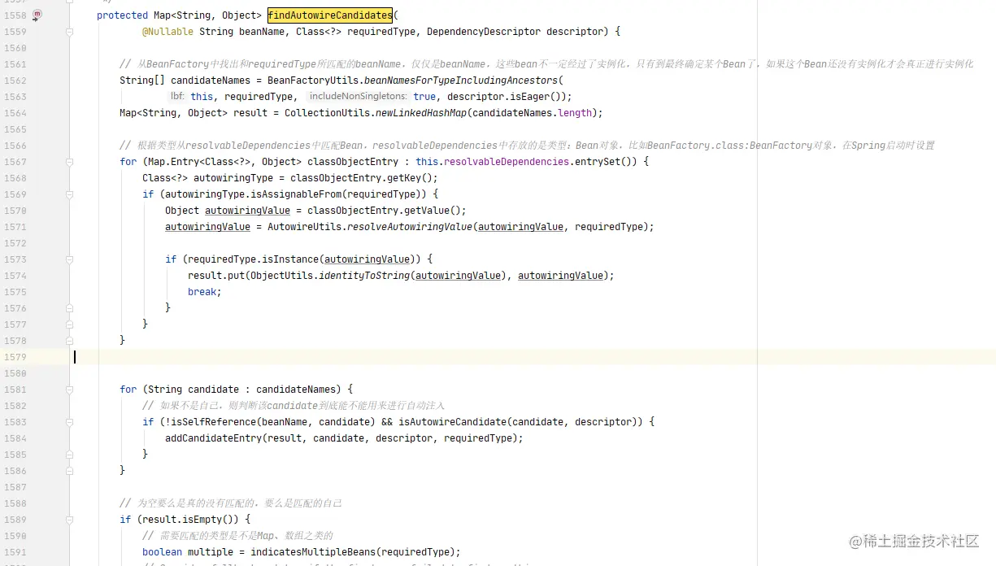Click candidateNames.length expression
Image resolution: width=996 pixels, height=566 pixels.
click(x=535, y=113)
